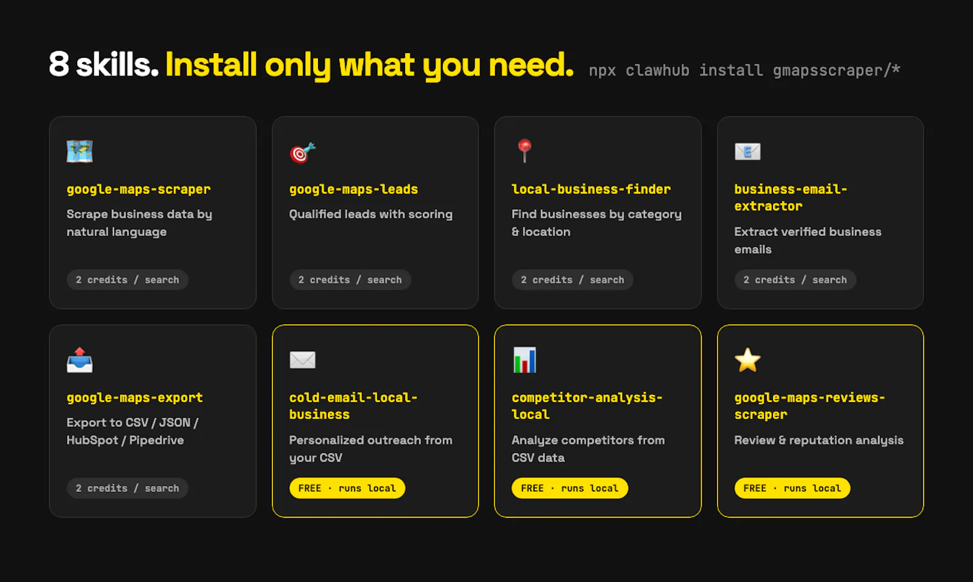
Task: Click the star icon on google-maps-reviews-scraper card
Action: (747, 360)
